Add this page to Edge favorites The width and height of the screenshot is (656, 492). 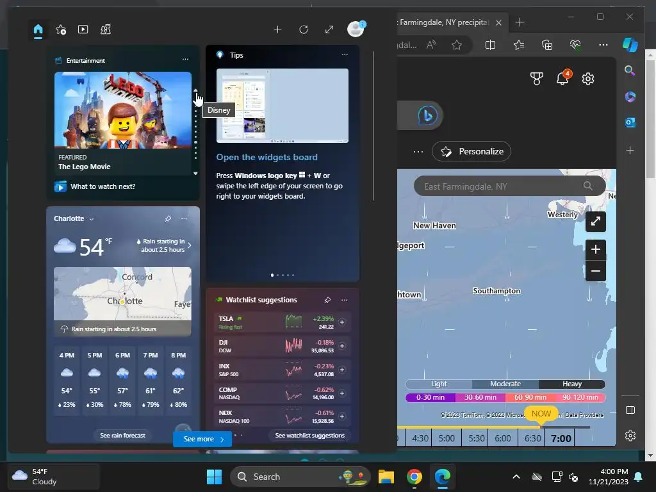[457, 45]
